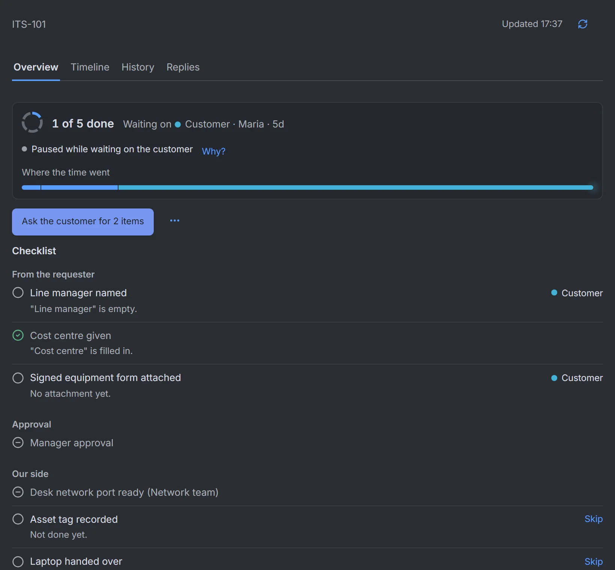Click the blocked icon beside Manager approval
The width and height of the screenshot is (615, 570).
[18, 442]
